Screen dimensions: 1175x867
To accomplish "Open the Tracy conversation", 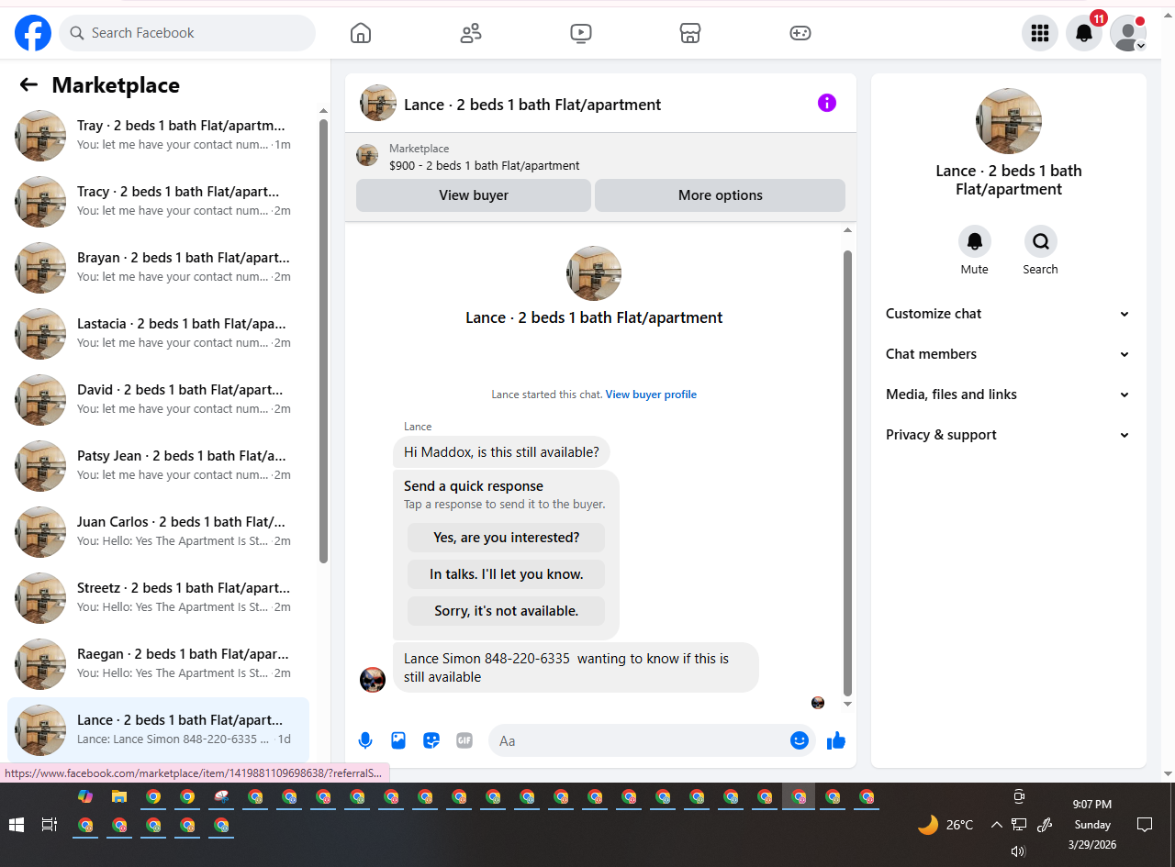I will click(158, 202).
